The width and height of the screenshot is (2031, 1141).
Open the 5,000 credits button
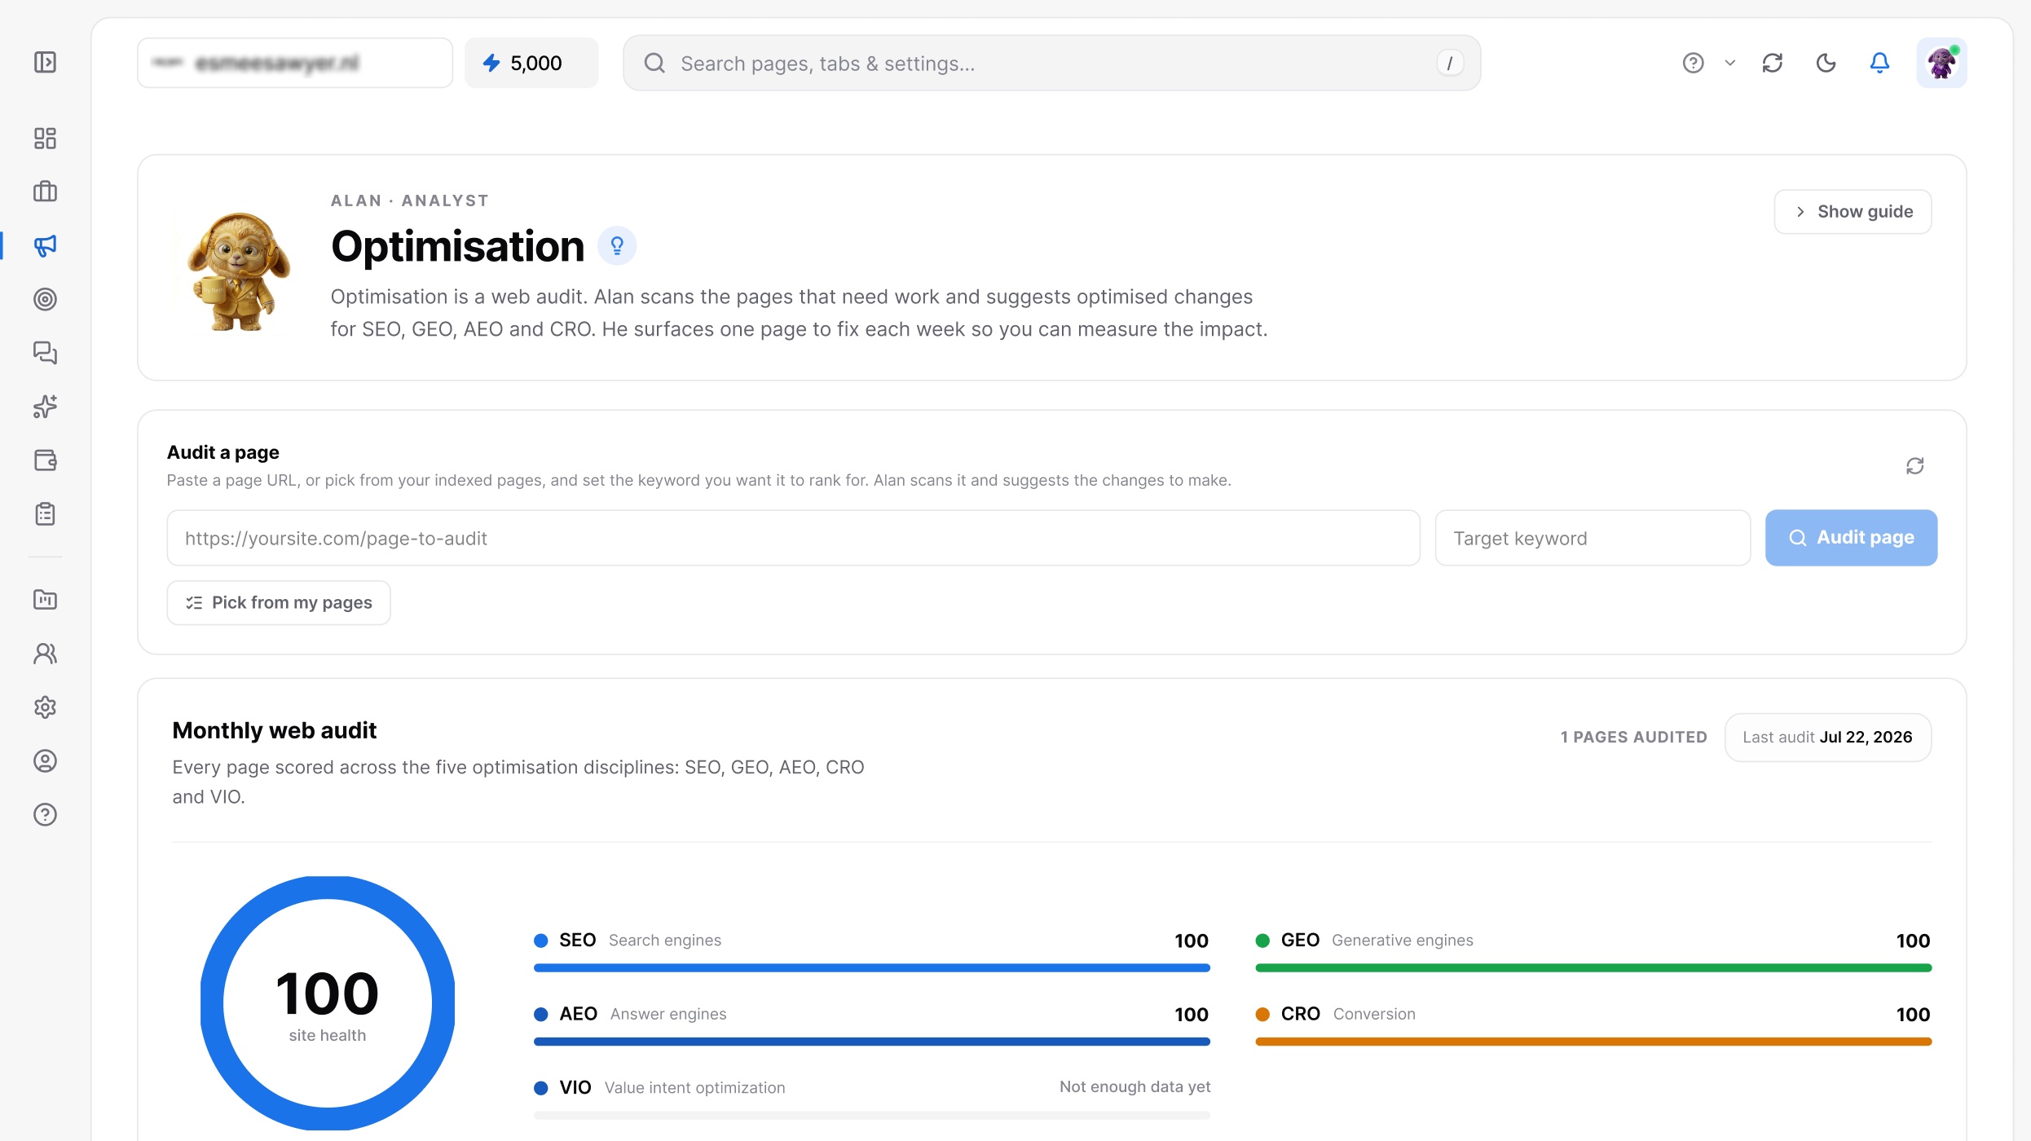[531, 63]
